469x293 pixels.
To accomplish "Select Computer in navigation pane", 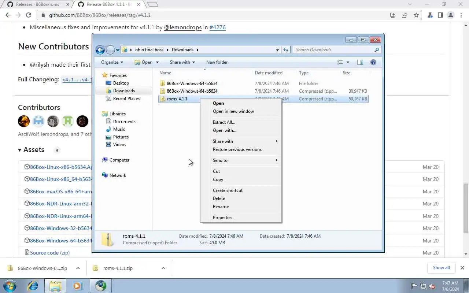I will (119, 160).
